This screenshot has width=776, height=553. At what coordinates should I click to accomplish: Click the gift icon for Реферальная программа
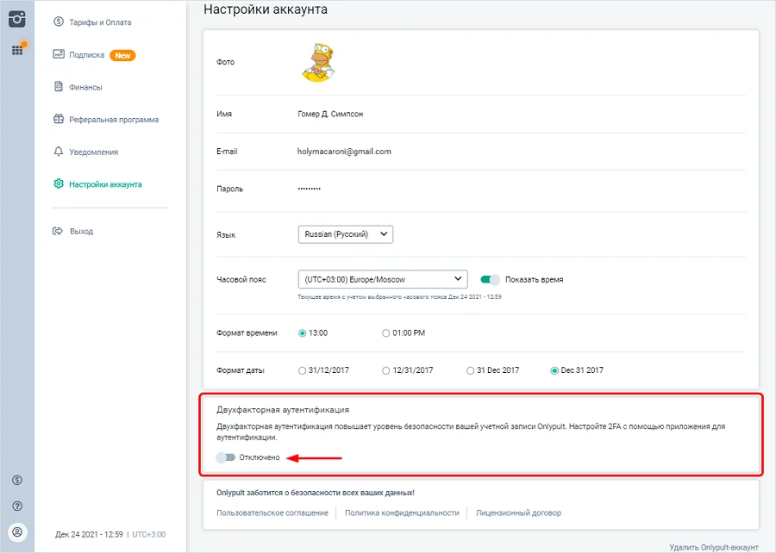59,120
